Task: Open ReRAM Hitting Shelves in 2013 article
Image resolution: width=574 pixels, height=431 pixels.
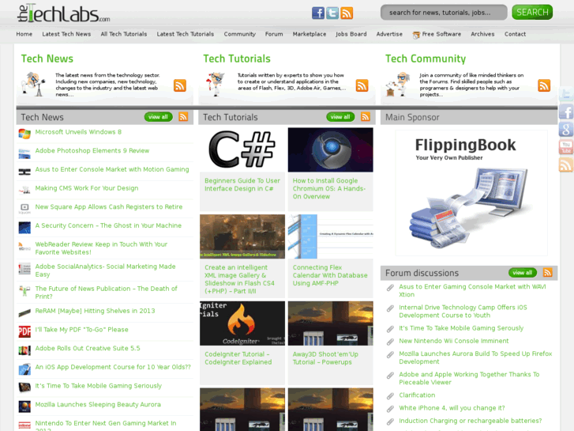Action: (x=96, y=311)
